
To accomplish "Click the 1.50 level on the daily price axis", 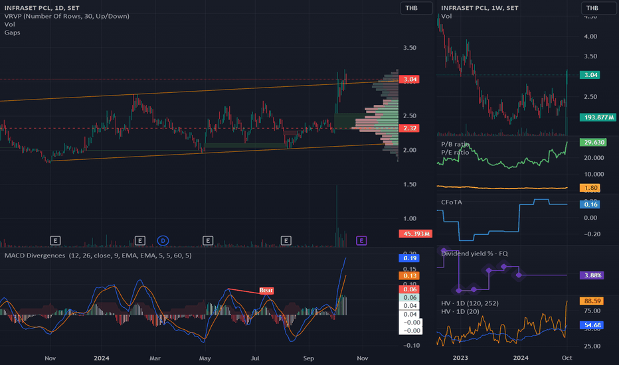I will [409, 184].
